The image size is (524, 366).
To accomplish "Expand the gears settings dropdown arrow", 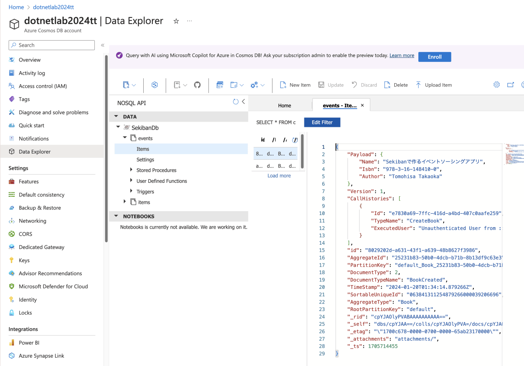I will 262,85.
